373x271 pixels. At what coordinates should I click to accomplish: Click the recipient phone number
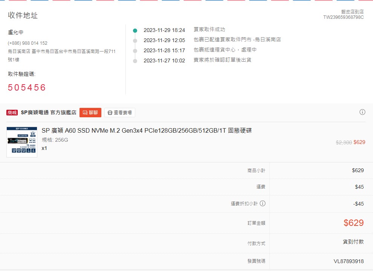28,43
